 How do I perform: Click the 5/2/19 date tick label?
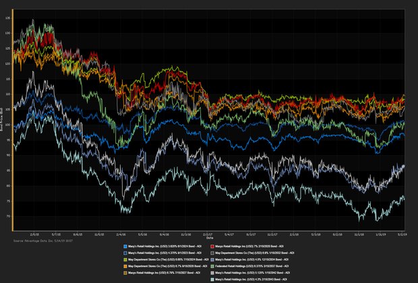tap(402, 234)
